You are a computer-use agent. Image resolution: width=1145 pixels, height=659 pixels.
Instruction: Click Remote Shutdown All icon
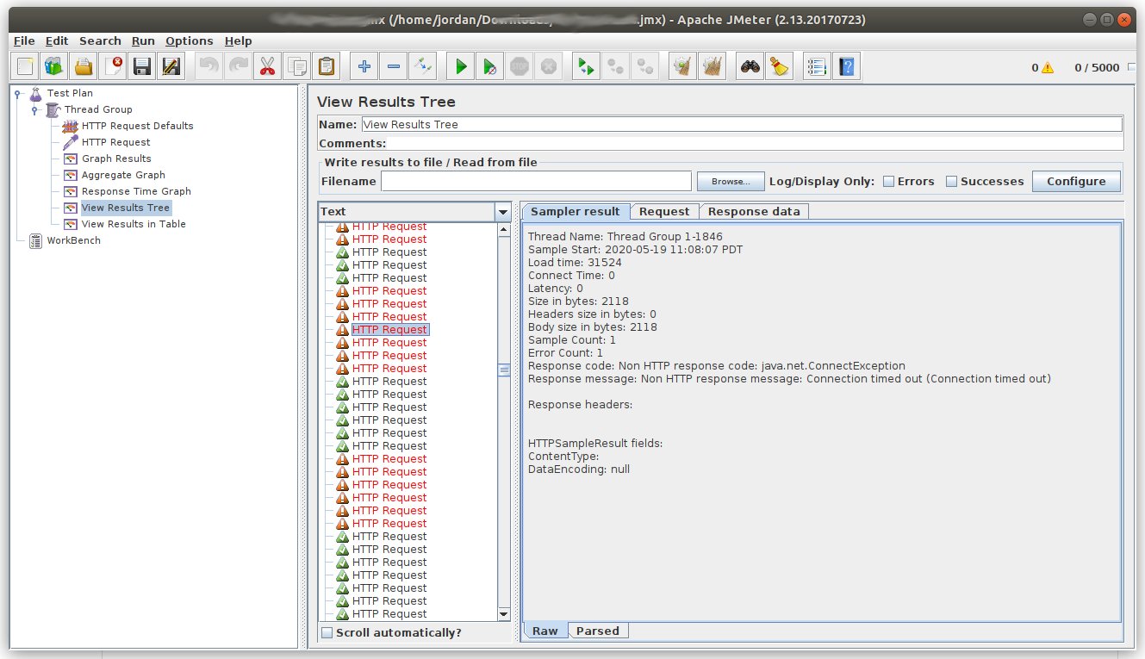(645, 66)
